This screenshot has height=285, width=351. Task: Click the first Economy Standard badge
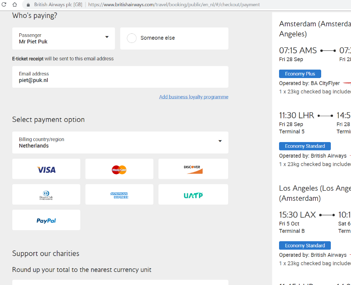pos(305,146)
